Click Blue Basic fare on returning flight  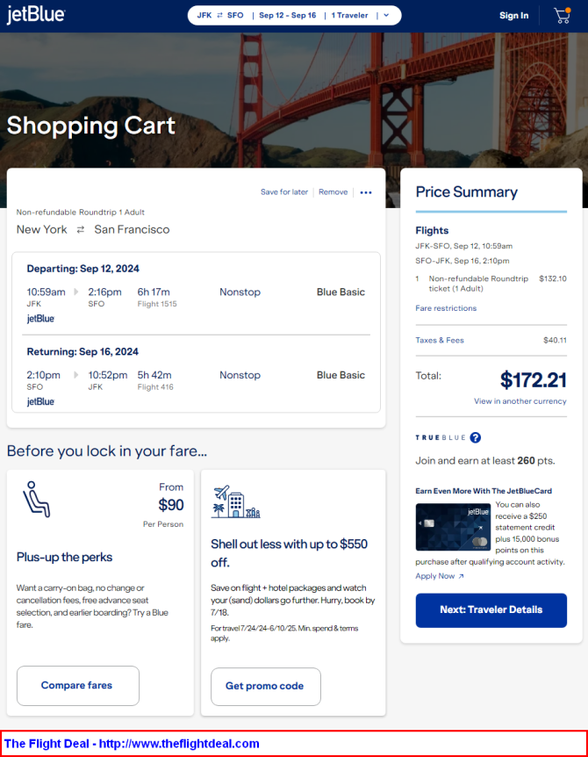coord(341,375)
